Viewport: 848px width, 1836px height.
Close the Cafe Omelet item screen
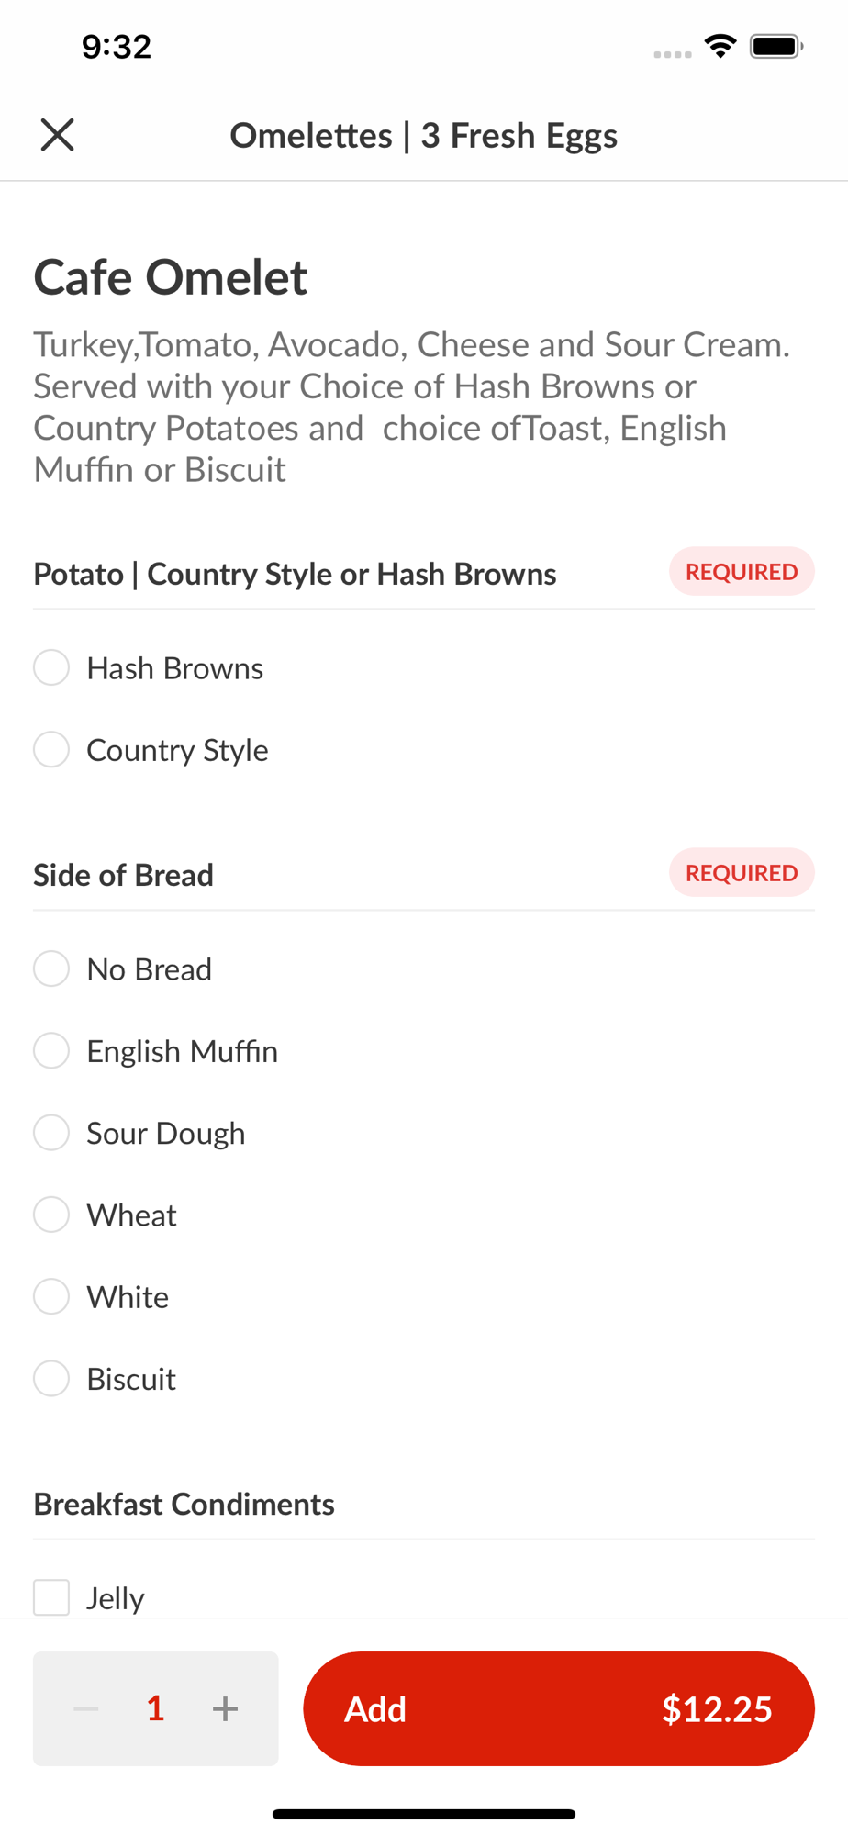[x=57, y=135]
